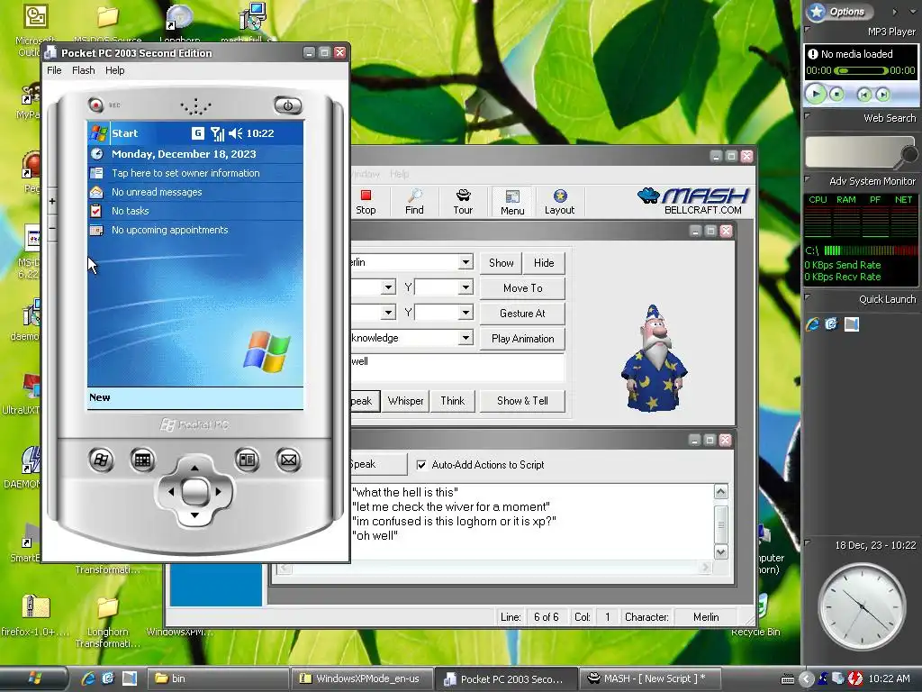
Task: Click the Move To button
Action: click(x=523, y=288)
